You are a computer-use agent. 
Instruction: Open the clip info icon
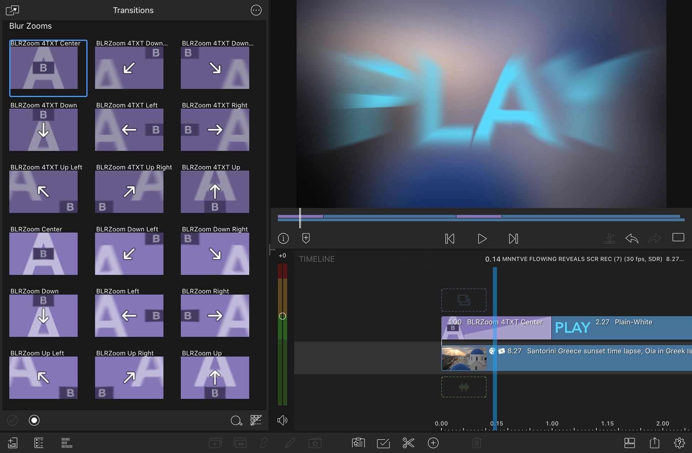283,238
